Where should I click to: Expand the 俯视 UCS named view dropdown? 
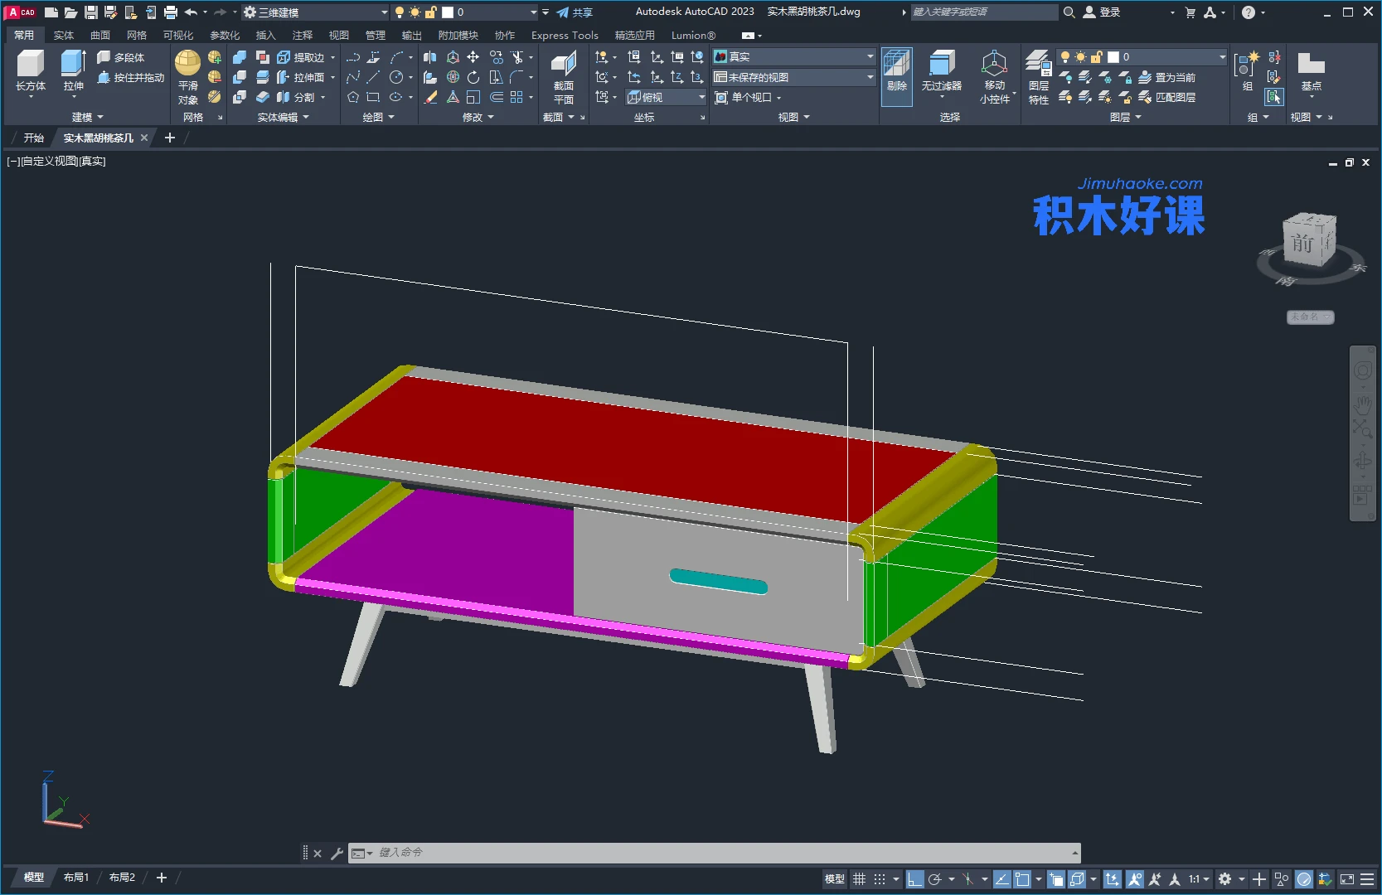701,97
